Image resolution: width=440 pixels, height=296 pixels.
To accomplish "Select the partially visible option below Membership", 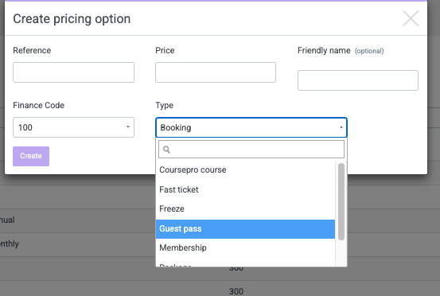I will tap(245, 263).
